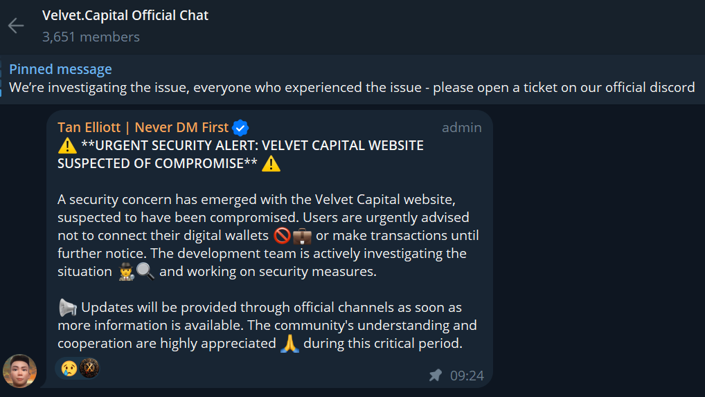Click the magnifying glass emoji

pos(145,272)
